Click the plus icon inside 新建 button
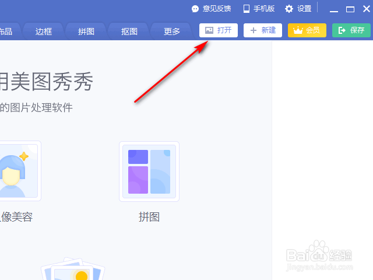373x280 pixels. pos(254,30)
